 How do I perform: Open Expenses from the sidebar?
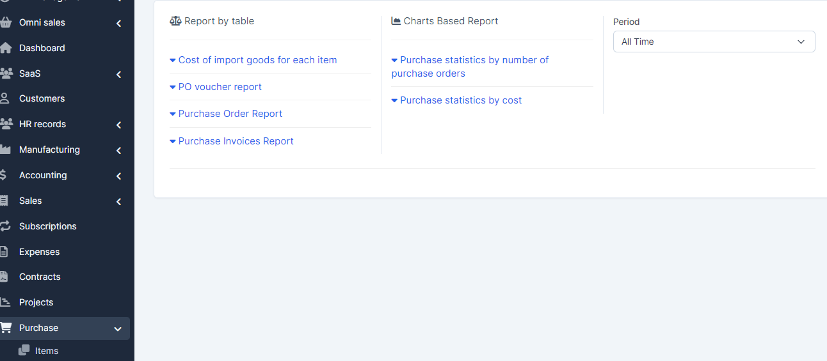[39, 252]
